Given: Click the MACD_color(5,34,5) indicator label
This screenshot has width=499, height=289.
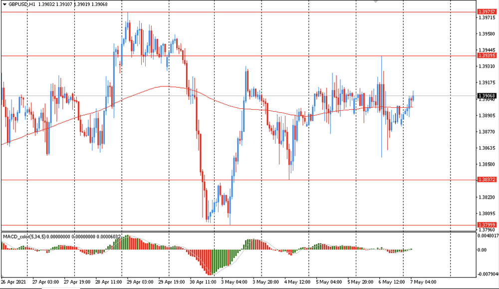Looking at the screenshot, I should [x=24, y=236].
